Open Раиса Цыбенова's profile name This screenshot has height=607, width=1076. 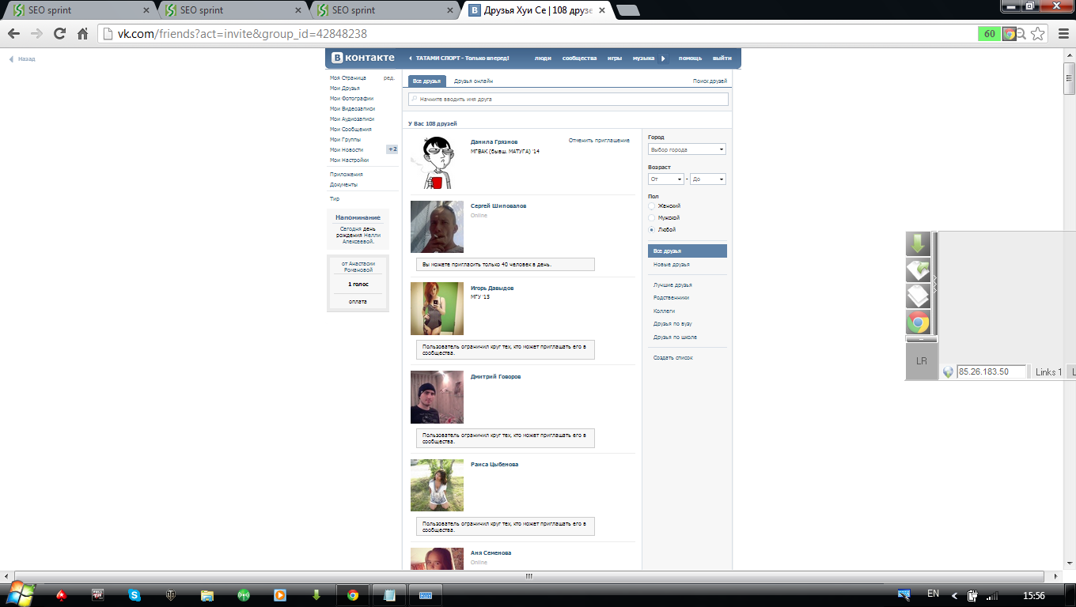click(x=494, y=464)
